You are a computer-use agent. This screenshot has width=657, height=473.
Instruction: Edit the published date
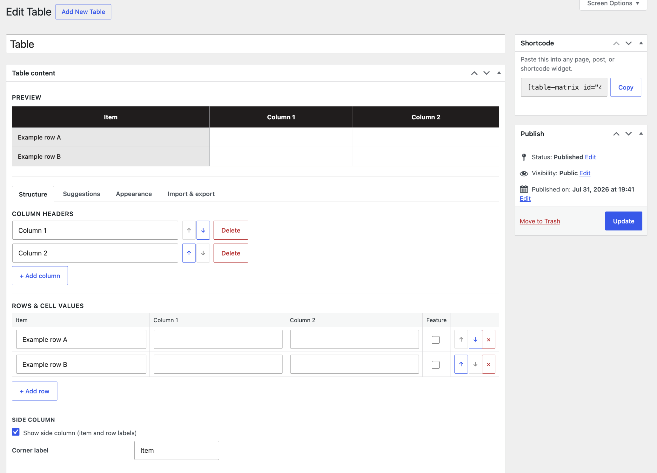tap(525, 199)
